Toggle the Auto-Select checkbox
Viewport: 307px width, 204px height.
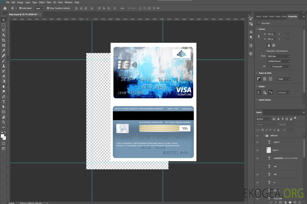pos(20,8)
